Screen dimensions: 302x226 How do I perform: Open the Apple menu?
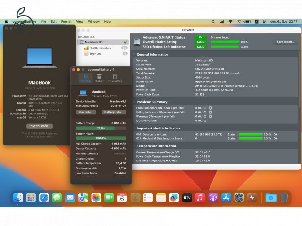(6, 22)
